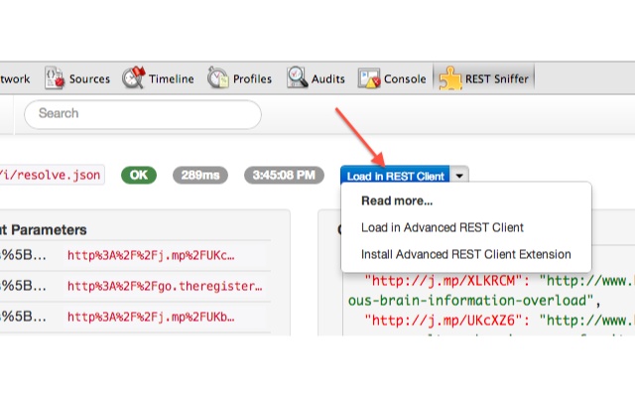This screenshot has height=397, width=635.
Task: Toggle the dropdown arrow beside Load in REST Client
Action: pyautogui.click(x=459, y=176)
